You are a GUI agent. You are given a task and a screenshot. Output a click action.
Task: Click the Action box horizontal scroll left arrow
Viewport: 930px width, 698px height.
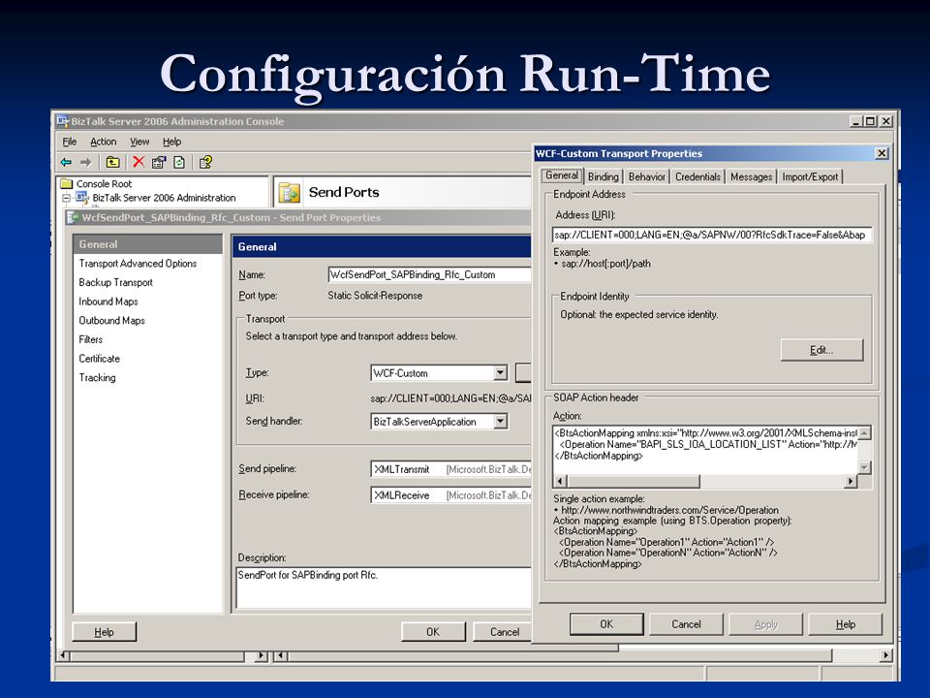coord(560,481)
